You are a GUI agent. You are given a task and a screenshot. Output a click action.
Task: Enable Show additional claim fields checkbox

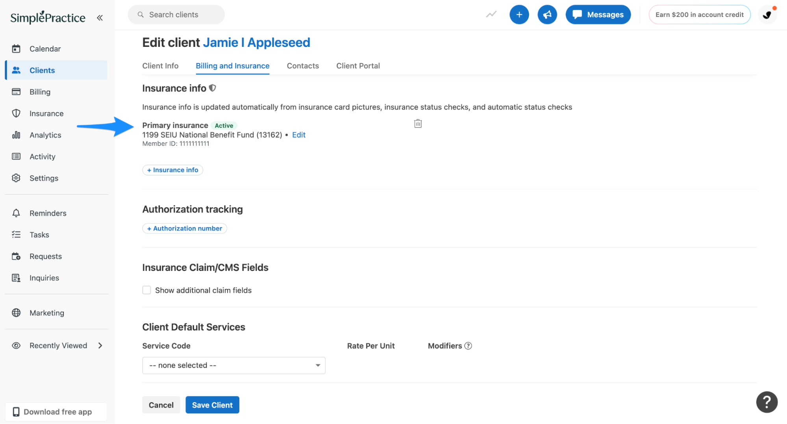coord(146,290)
